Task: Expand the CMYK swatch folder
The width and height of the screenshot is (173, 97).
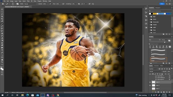Action: pyautogui.click(x=150, y=19)
